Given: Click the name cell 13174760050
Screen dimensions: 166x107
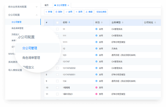Looking at the screenshot, I should point(69,68).
